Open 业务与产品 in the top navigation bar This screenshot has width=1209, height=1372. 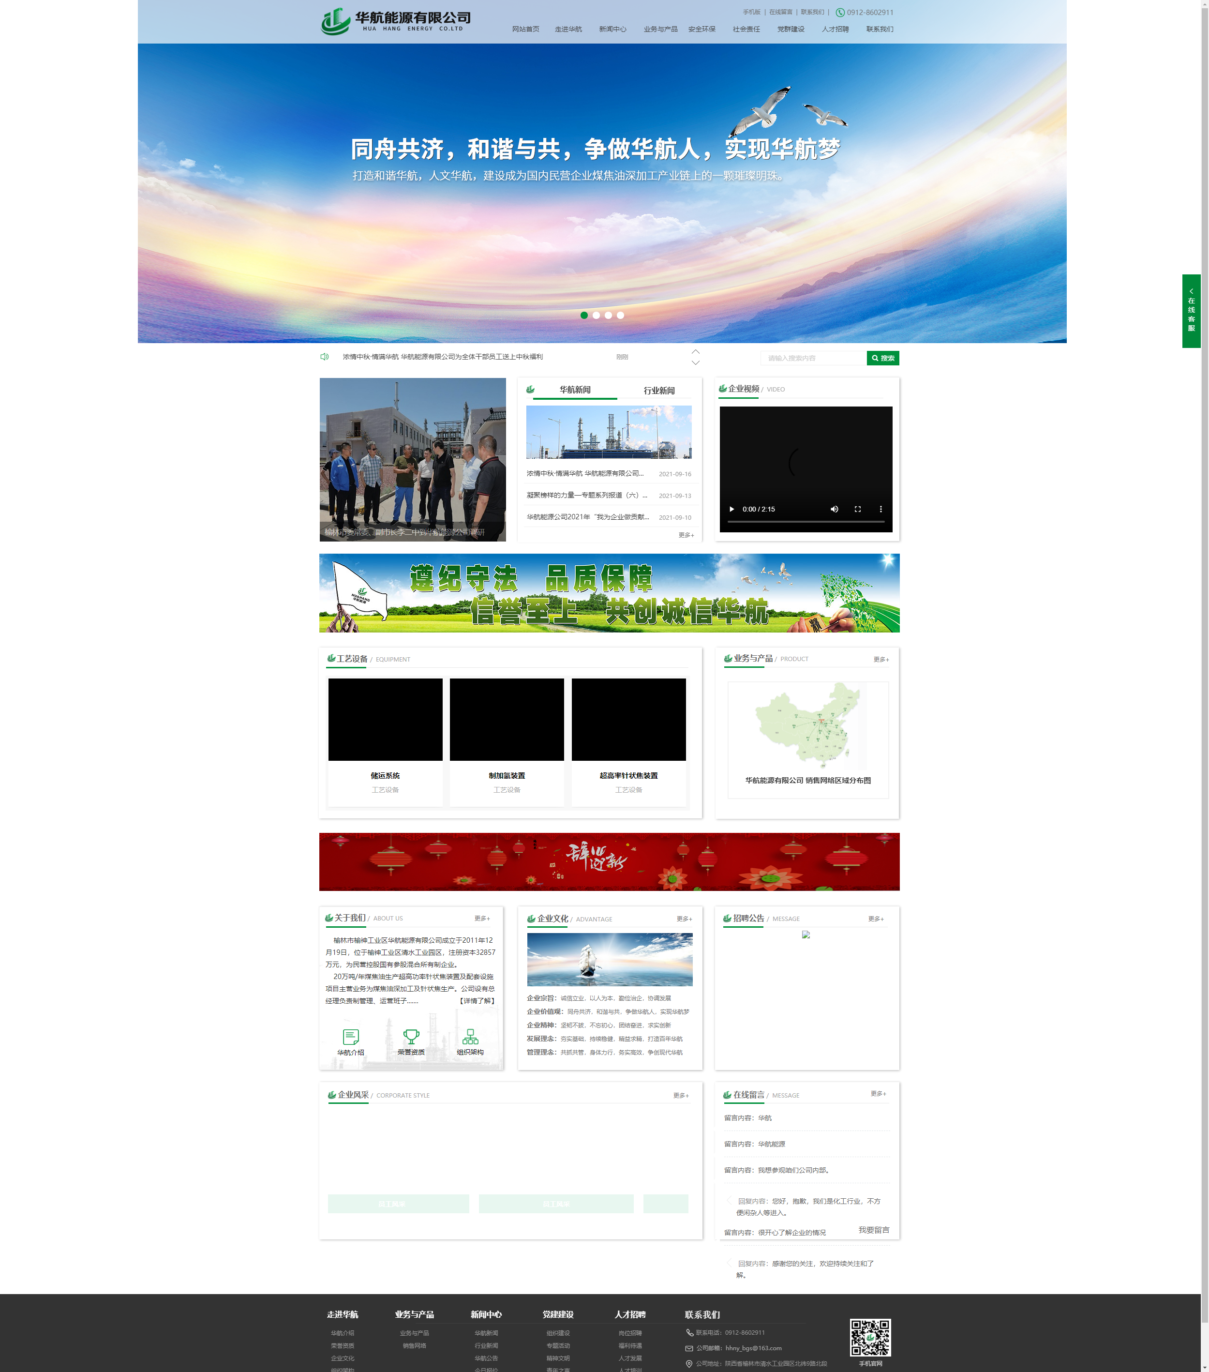tap(660, 29)
